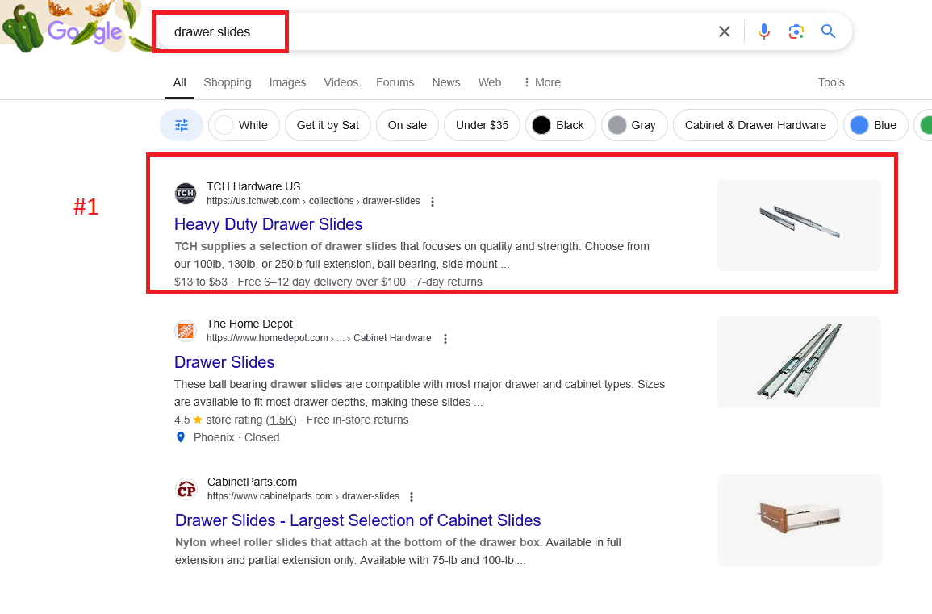Toggle the White color filter chip
932x614 pixels.
244,125
